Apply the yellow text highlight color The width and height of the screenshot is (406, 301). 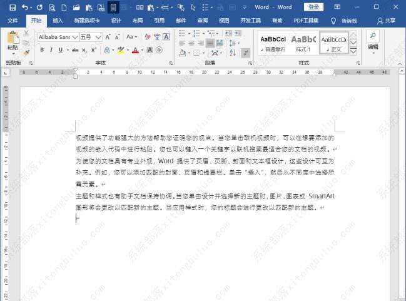(x=121, y=49)
